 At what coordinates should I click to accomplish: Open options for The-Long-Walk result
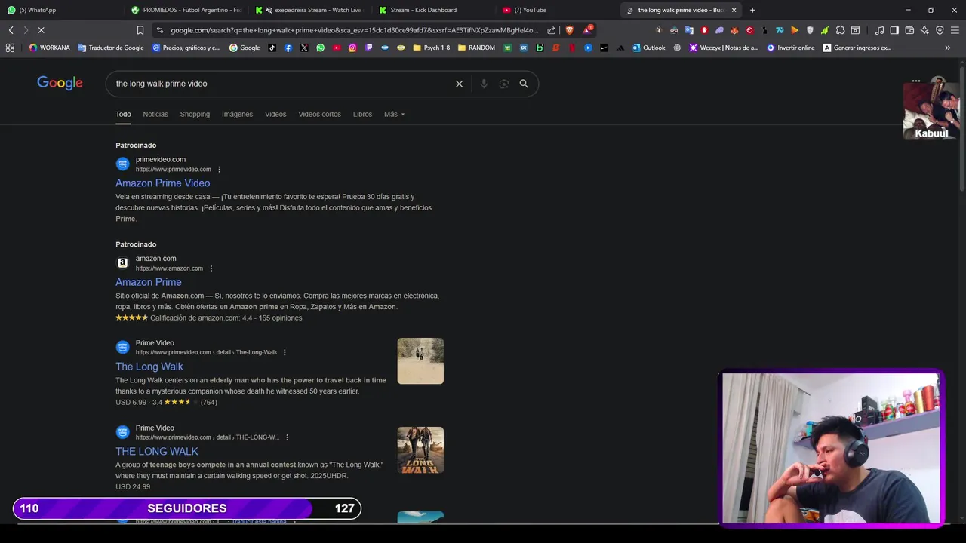pyautogui.click(x=285, y=352)
